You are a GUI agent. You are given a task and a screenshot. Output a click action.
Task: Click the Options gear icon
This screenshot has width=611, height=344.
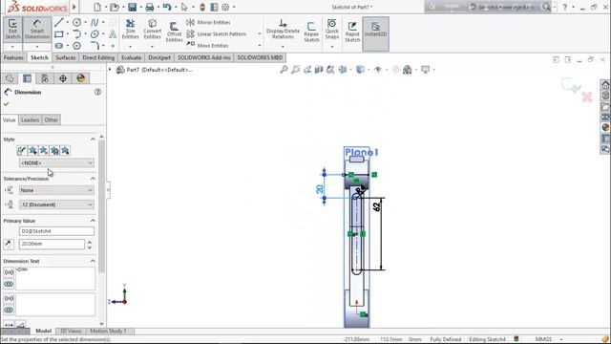coord(225,7)
